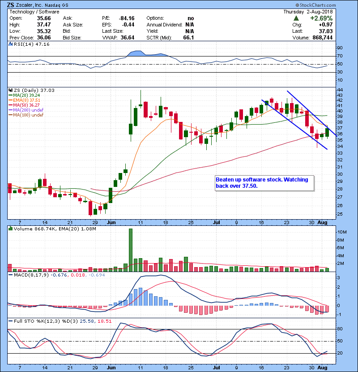Click the EMA(8) 37.51 legend entry
Image resolution: width=358 pixels, height=372 pixels.
pyautogui.click(x=25, y=100)
